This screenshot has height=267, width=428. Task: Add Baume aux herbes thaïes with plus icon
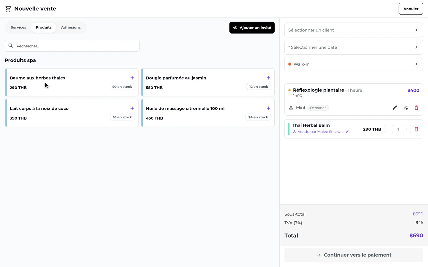pyautogui.click(x=132, y=78)
